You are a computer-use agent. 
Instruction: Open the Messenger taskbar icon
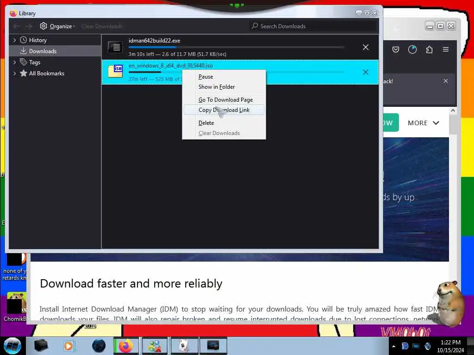coord(155,346)
